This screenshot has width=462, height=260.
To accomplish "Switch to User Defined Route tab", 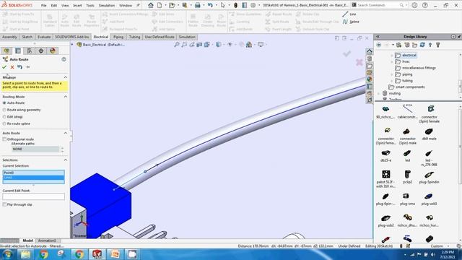I will click(x=160, y=37).
